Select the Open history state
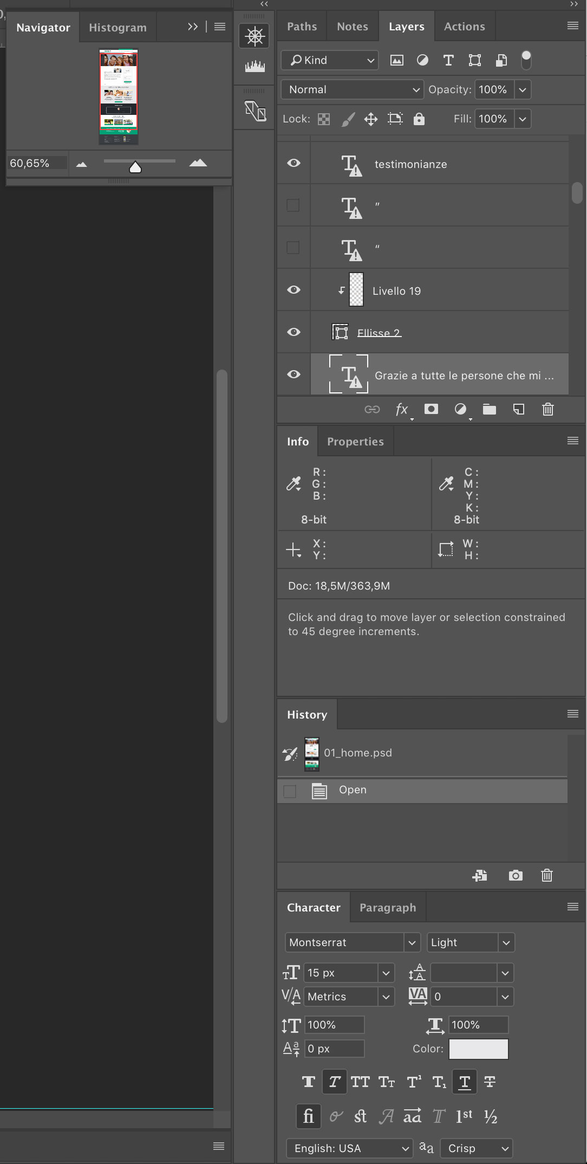The height and width of the screenshot is (1164, 587). coord(353,790)
